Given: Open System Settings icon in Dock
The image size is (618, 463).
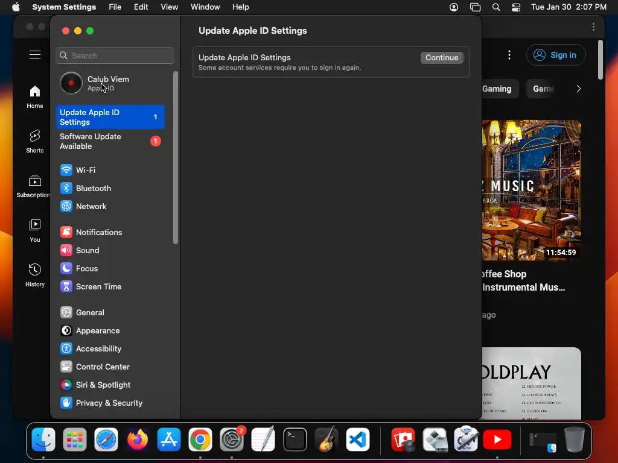Looking at the screenshot, I should coord(232,439).
